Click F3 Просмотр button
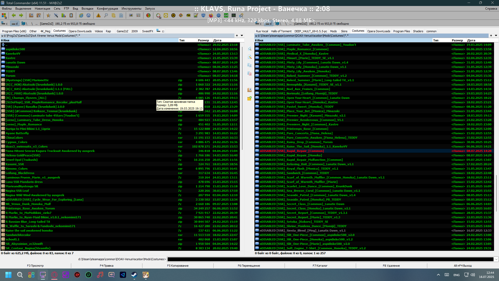The height and width of the screenshot is (281, 499). 35,266
